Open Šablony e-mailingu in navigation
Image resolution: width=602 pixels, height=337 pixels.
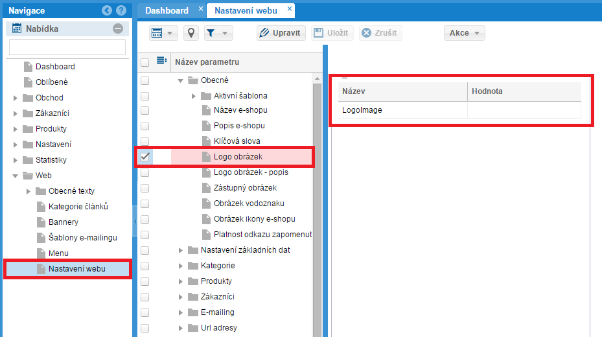click(82, 238)
